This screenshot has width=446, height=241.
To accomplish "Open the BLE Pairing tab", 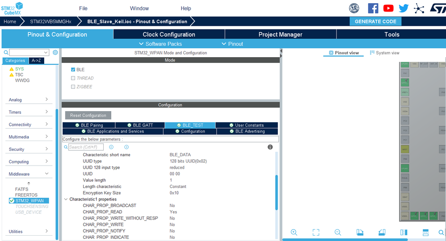I will click(x=89, y=125).
